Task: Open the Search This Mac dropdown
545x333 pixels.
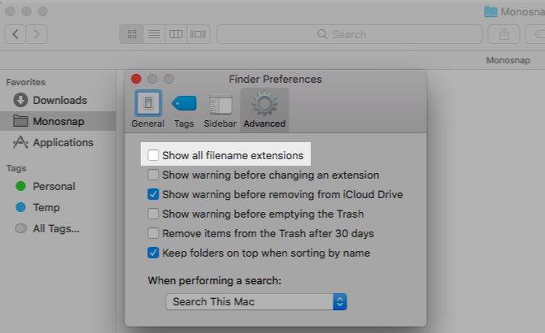Action: coord(256,301)
